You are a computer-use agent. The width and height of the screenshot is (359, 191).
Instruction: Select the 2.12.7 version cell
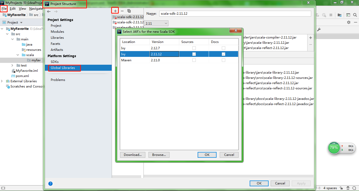(x=165, y=48)
